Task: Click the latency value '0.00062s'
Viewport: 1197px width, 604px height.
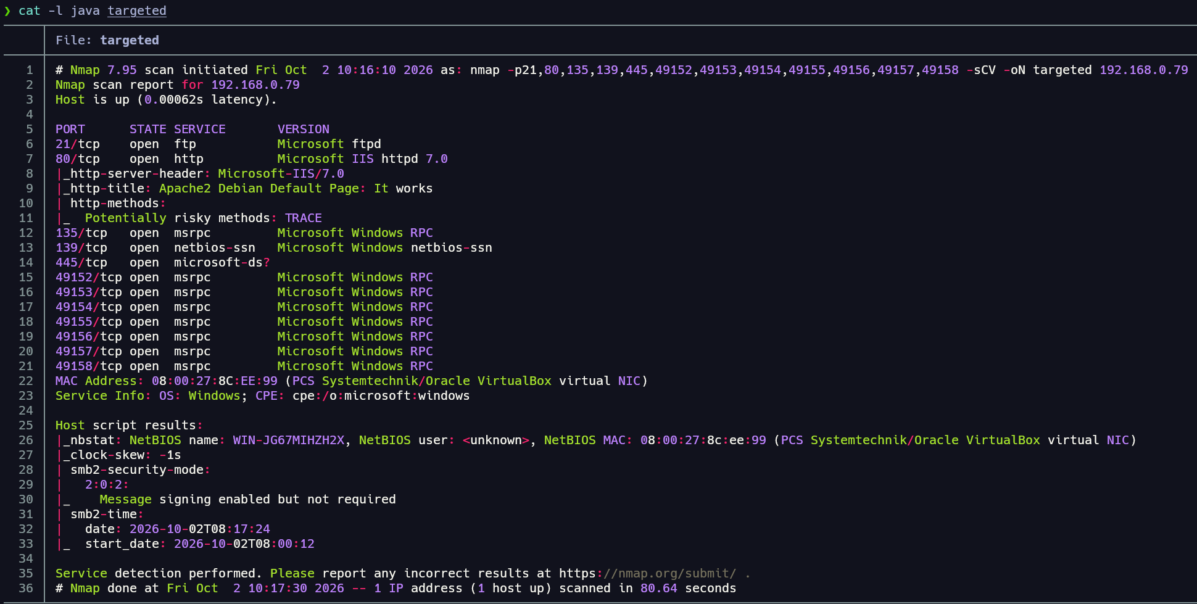Action: point(174,99)
